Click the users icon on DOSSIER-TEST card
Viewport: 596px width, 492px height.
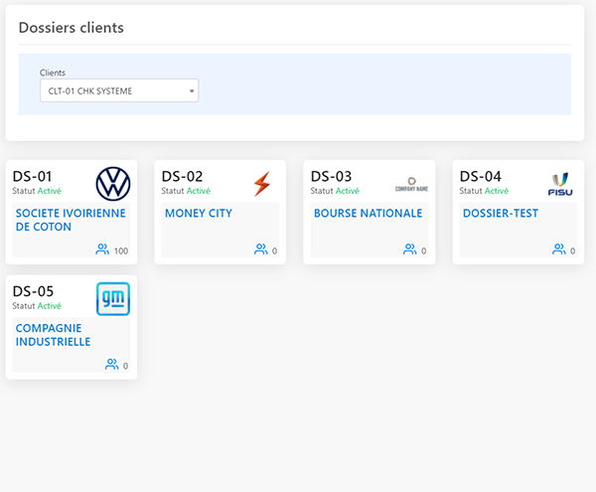pos(558,249)
